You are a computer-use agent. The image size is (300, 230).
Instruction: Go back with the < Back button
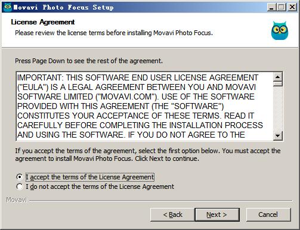coord(172,215)
